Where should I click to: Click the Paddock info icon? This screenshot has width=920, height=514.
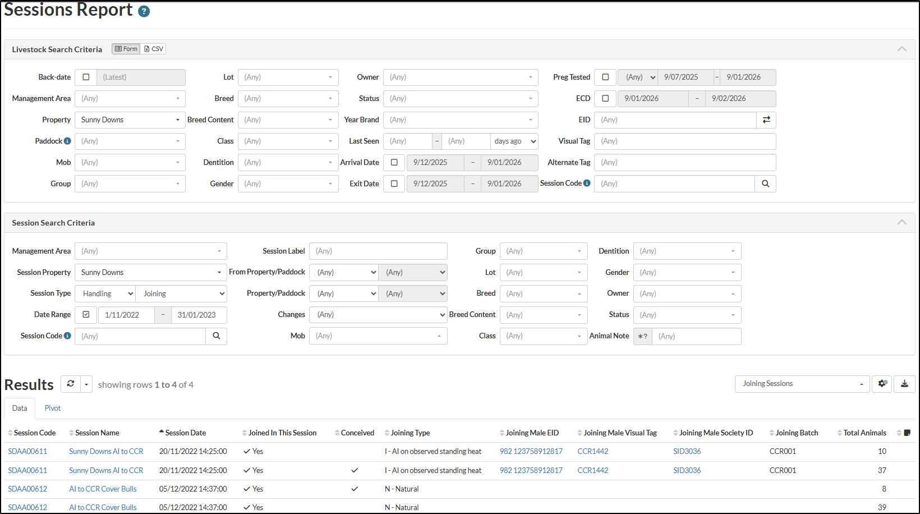67,141
